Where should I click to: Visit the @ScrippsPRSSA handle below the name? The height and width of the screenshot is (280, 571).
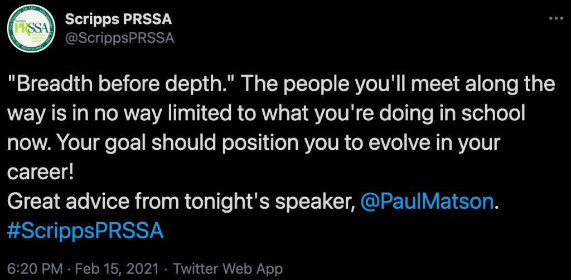(x=119, y=38)
